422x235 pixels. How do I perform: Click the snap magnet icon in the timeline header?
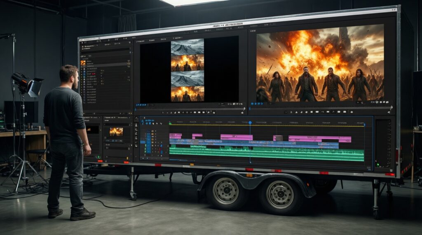[x=150, y=122]
